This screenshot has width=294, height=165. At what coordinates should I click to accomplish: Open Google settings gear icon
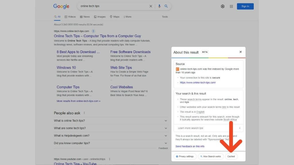[x=223, y=6]
